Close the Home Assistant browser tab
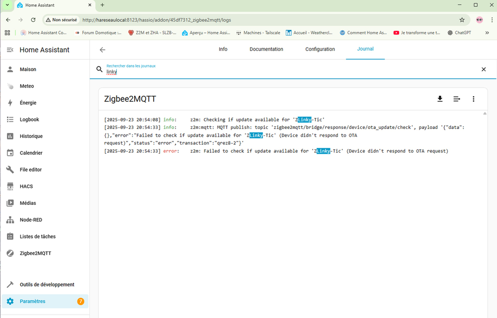Viewport: 497px width, 318px height. point(89,5)
